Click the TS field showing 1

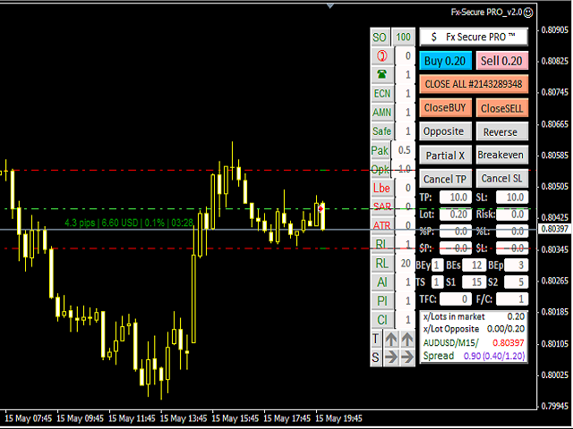coord(438,282)
